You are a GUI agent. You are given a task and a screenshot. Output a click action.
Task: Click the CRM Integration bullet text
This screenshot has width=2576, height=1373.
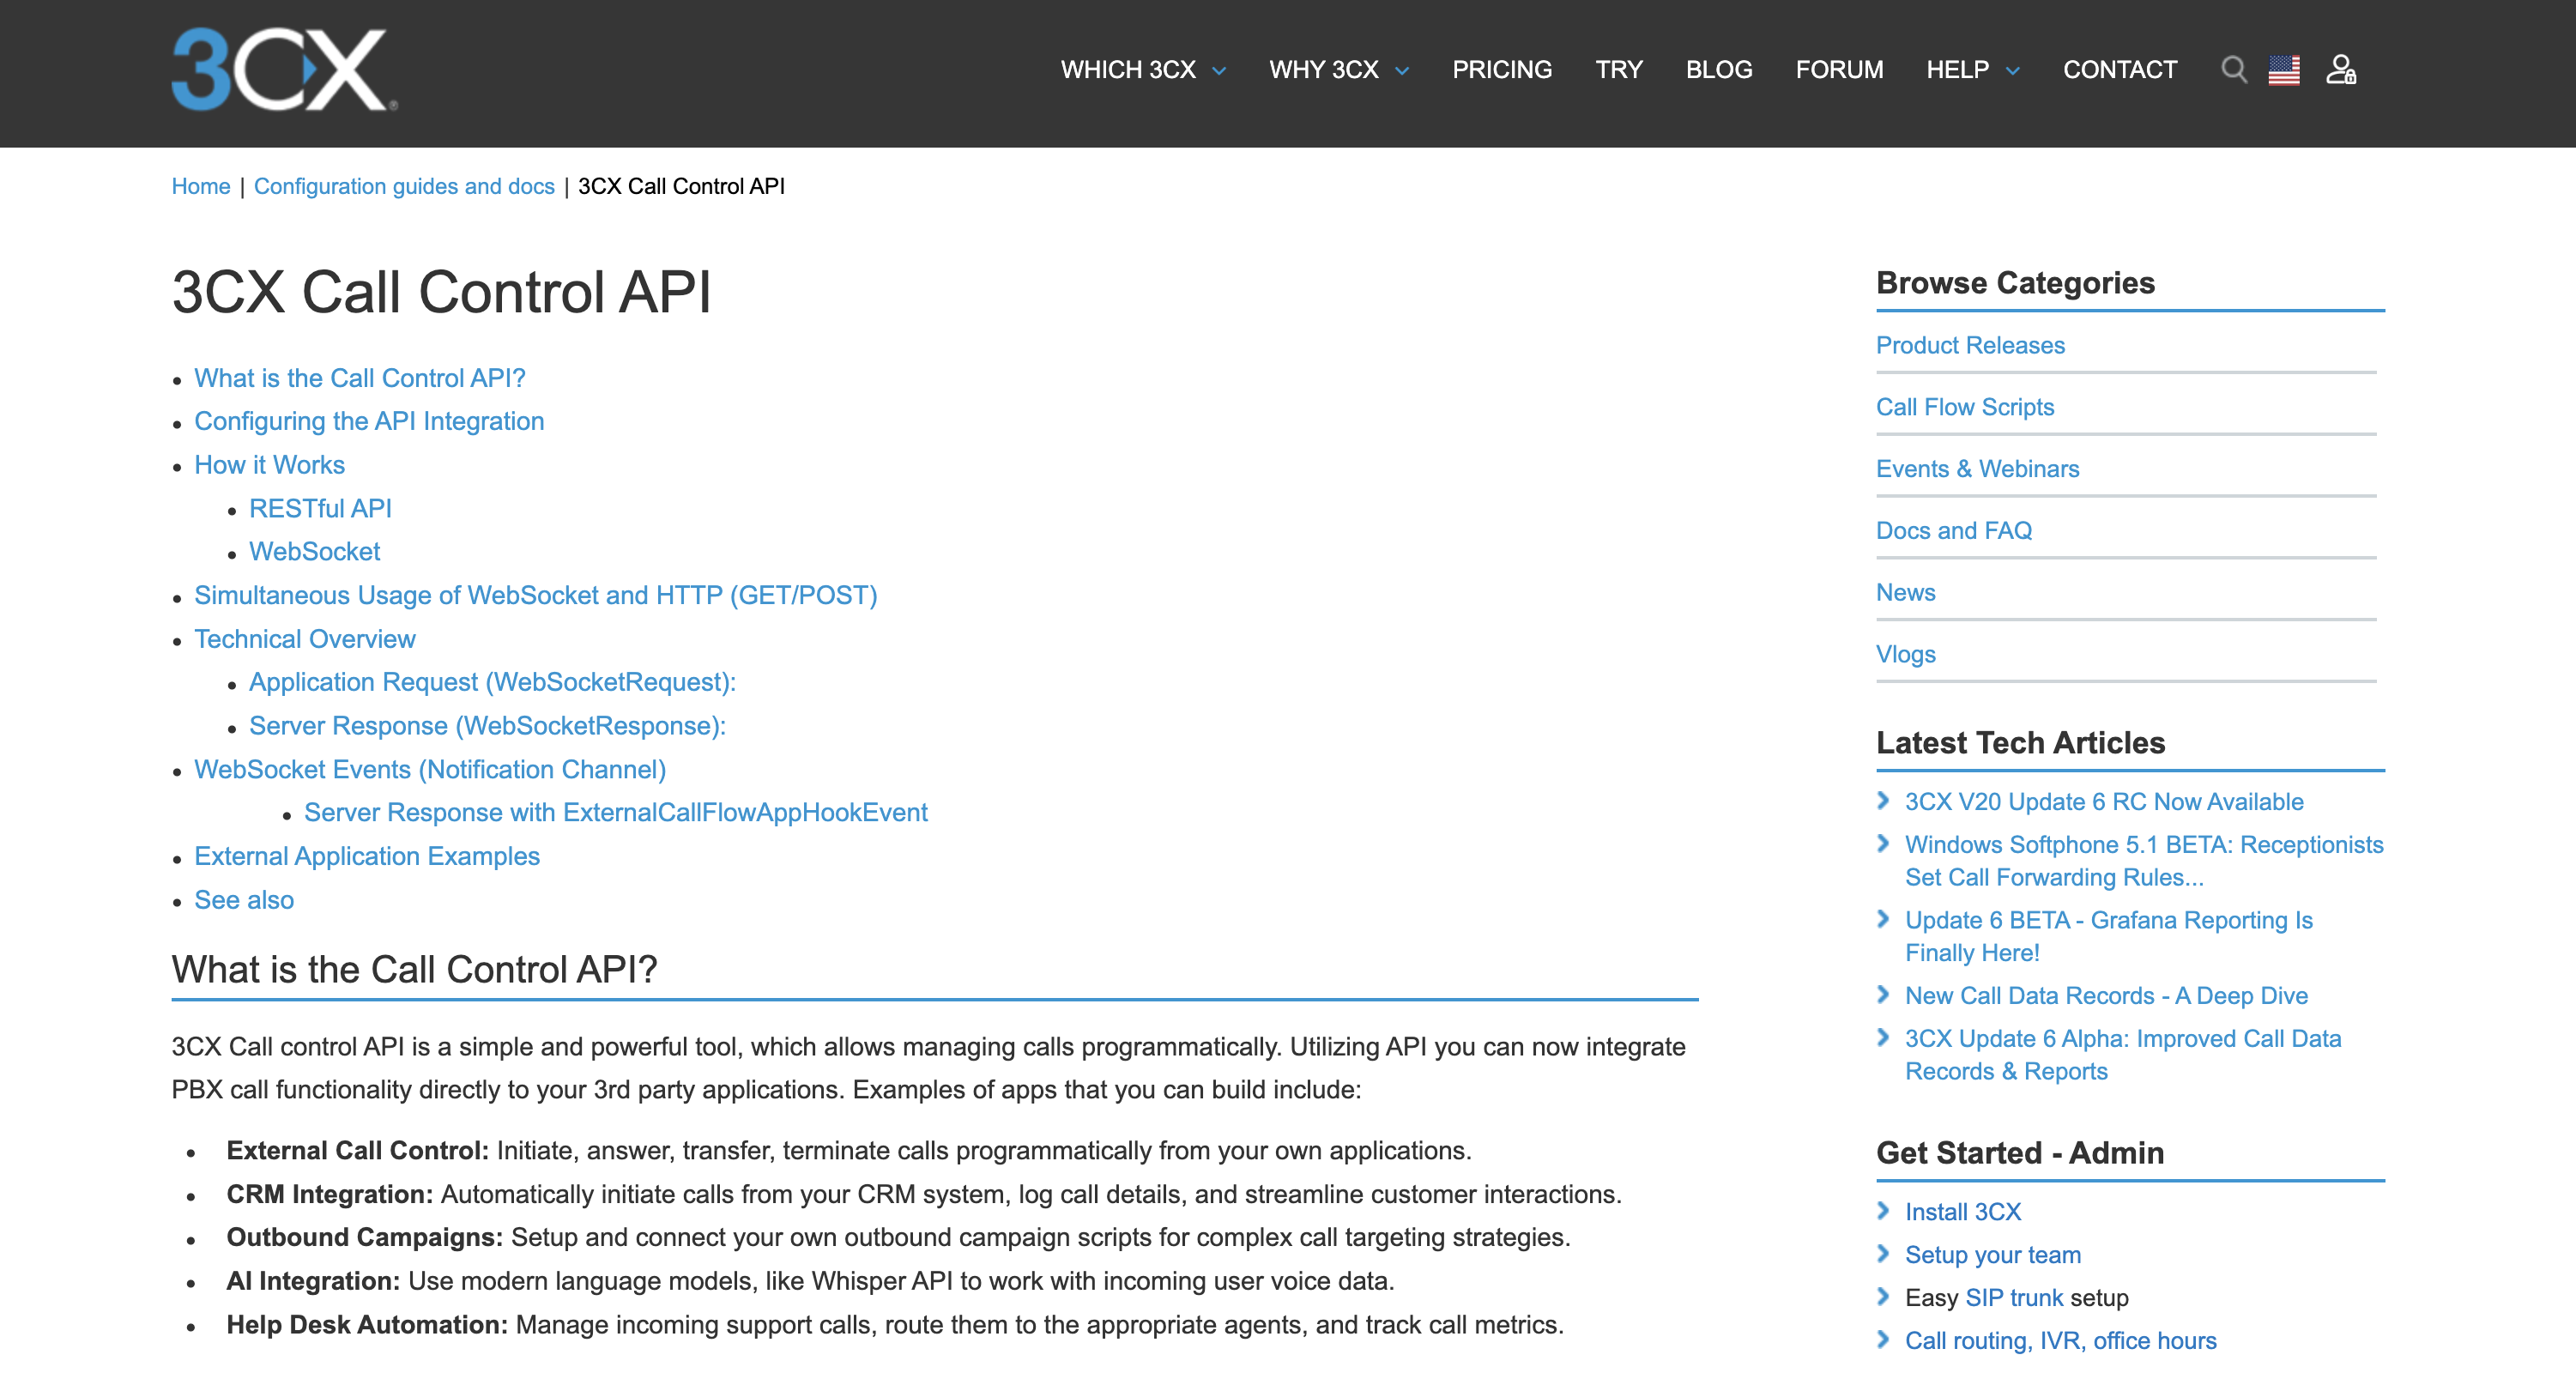[924, 1195]
